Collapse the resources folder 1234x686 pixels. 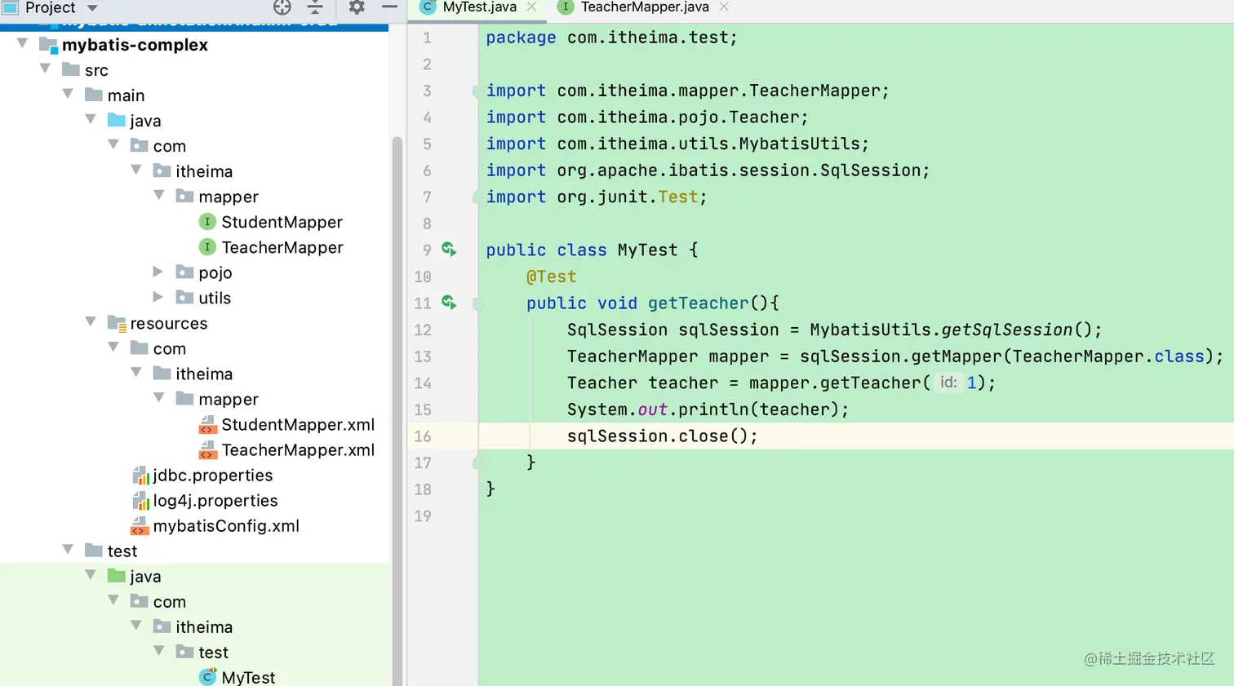pyautogui.click(x=91, y=322)
